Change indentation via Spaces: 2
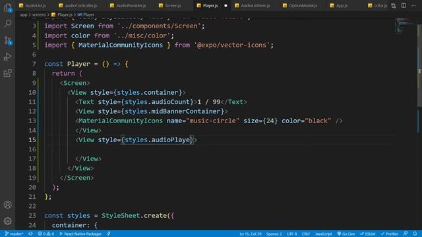This screenshot has width=422, height=237. (x=274, y=234)
